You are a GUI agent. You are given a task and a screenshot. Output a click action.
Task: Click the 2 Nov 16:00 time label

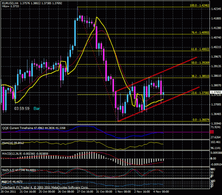tap(142, 191)
